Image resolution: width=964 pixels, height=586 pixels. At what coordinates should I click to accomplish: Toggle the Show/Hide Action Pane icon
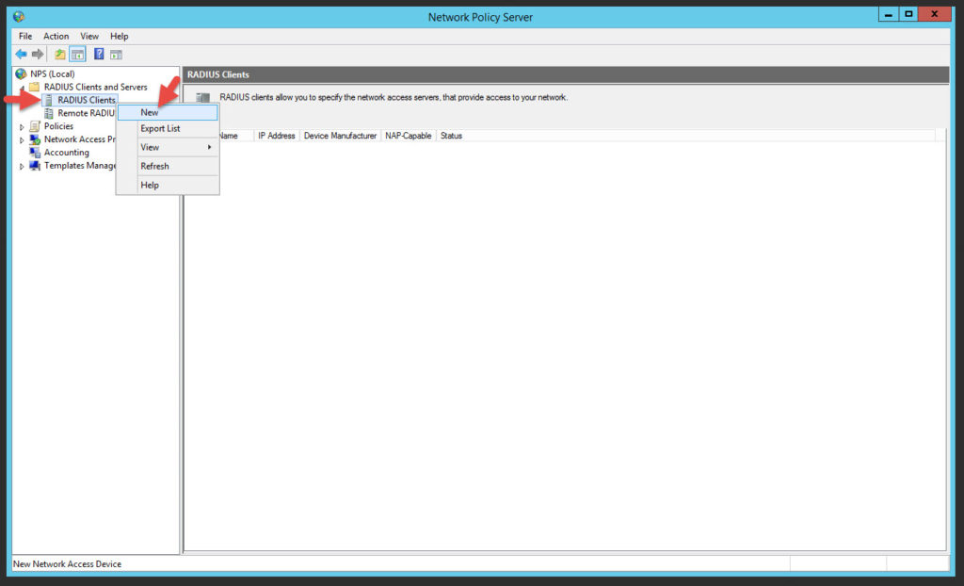[x=116, y=55]
